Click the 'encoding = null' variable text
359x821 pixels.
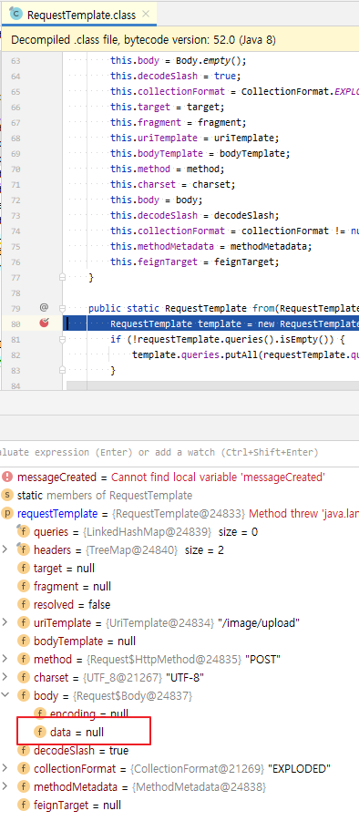point(89,713)
